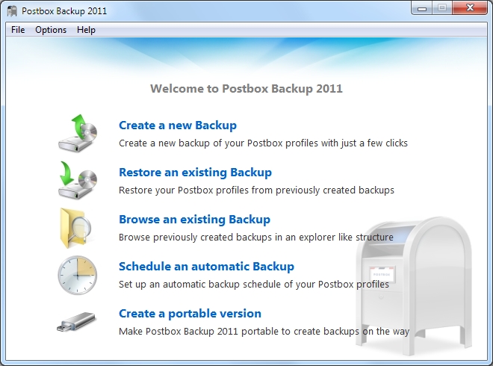
Task: Open the File menu
Action: (x=18, y=30)
